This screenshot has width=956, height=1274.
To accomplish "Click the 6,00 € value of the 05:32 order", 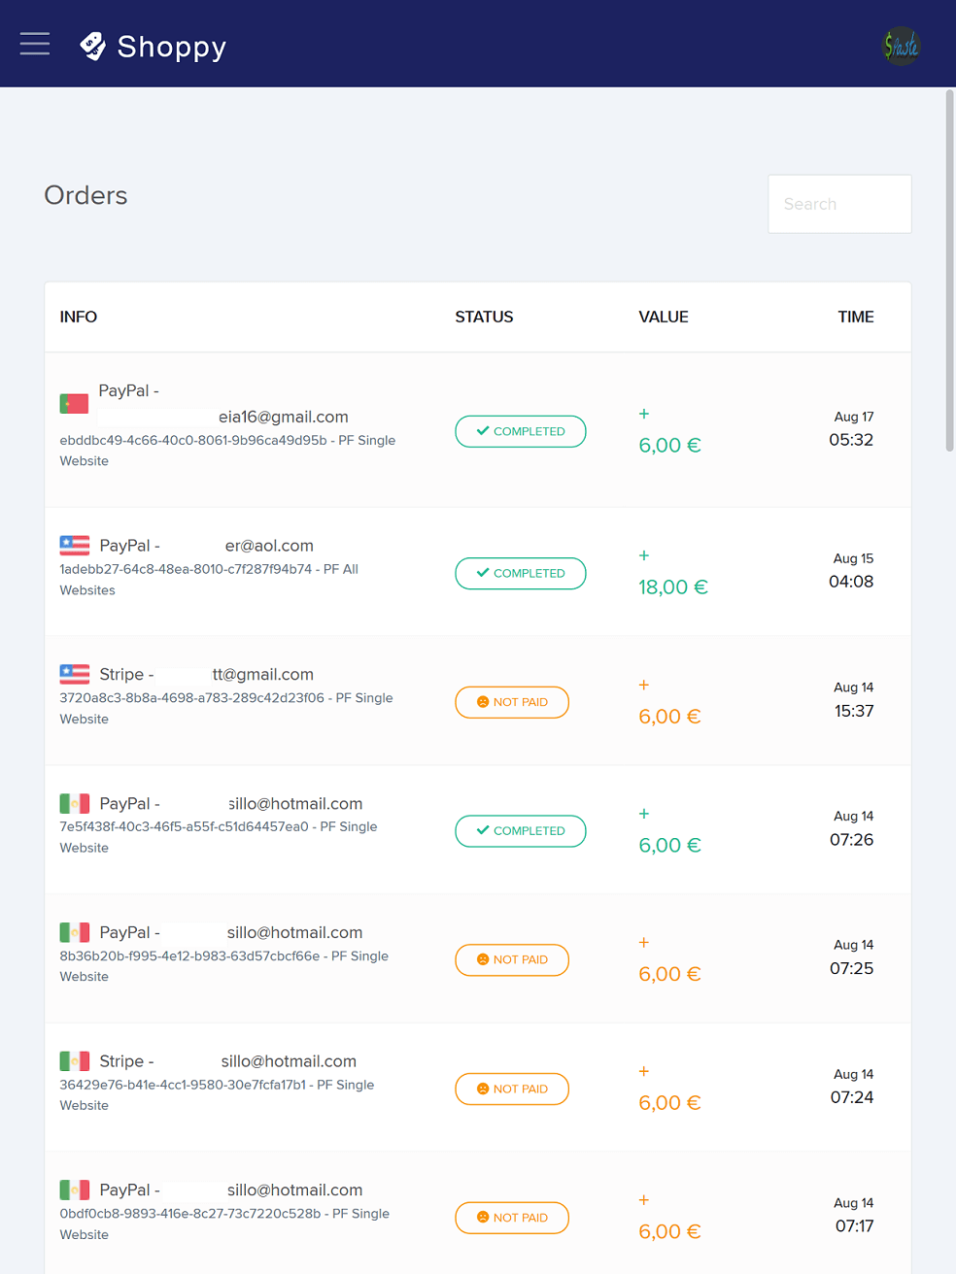I will pos(670,446).
